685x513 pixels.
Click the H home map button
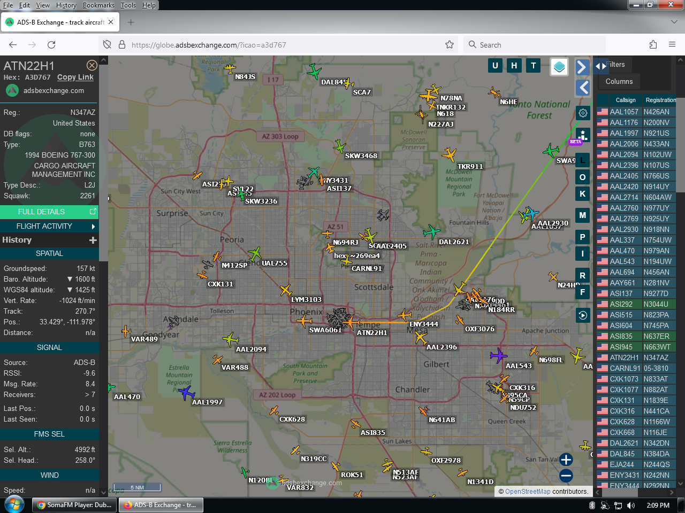(514, 65)
